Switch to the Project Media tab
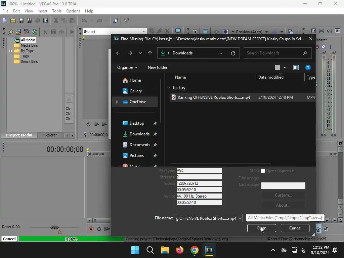 (19, 135)
